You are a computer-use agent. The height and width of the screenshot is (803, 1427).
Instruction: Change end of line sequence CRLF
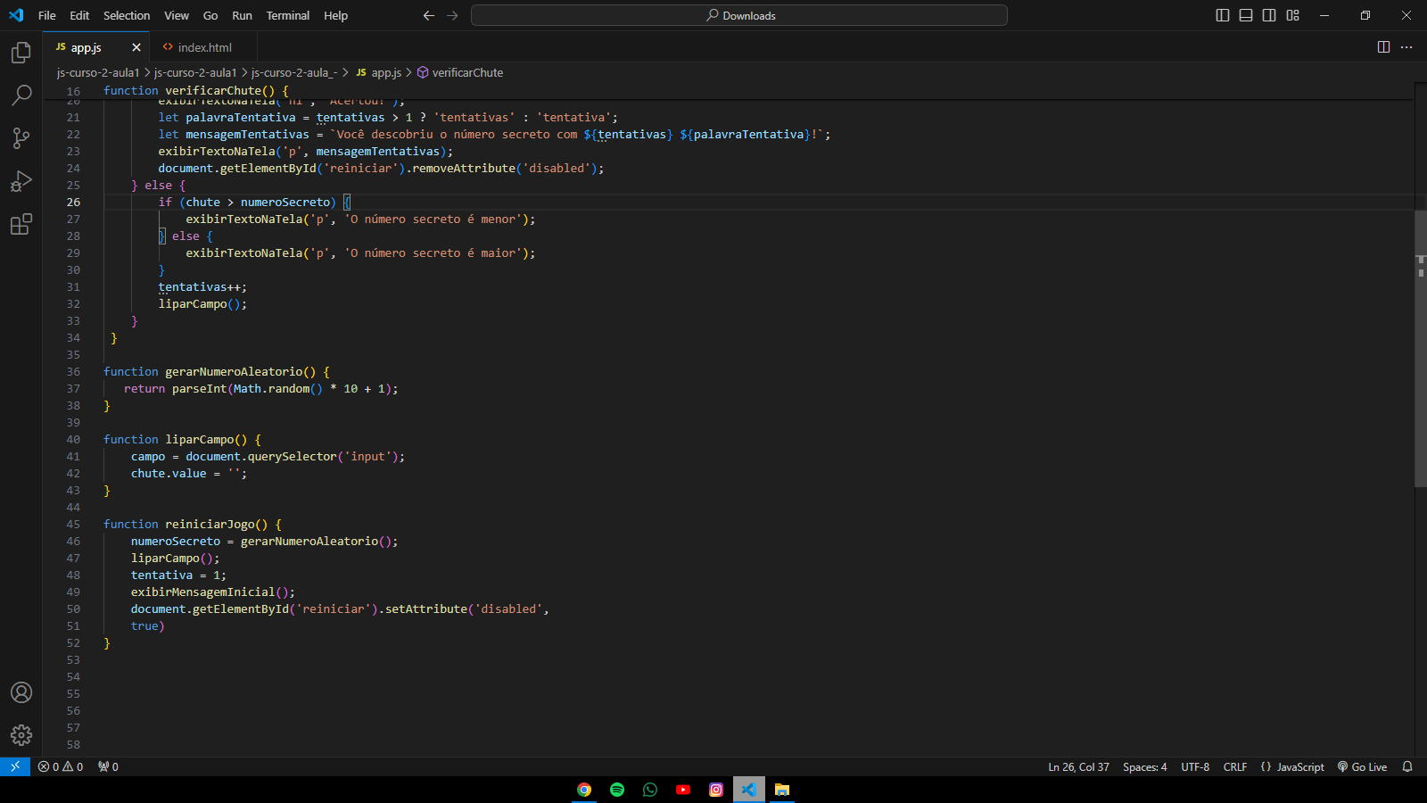(1235, 766)
